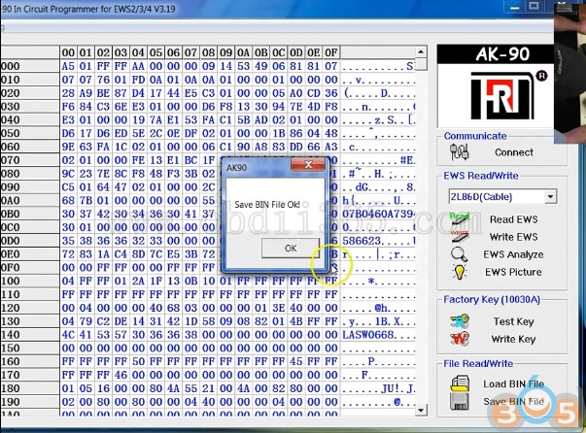
Task: Click the Read EWS label
Action: pos(514,219)
